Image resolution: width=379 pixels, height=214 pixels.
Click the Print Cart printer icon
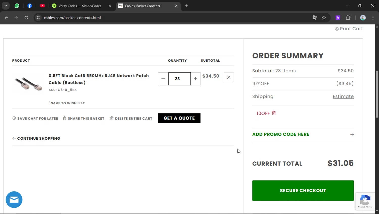[337, 29]
